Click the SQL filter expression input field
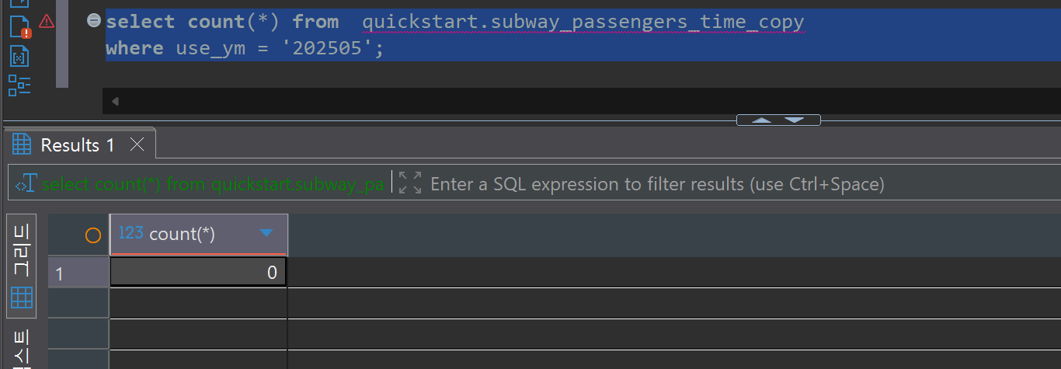The height and width of the screenshot is (369, 1061). point(656,184)
